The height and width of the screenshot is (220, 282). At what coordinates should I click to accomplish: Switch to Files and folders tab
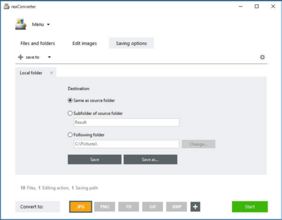tap(38, 43)
